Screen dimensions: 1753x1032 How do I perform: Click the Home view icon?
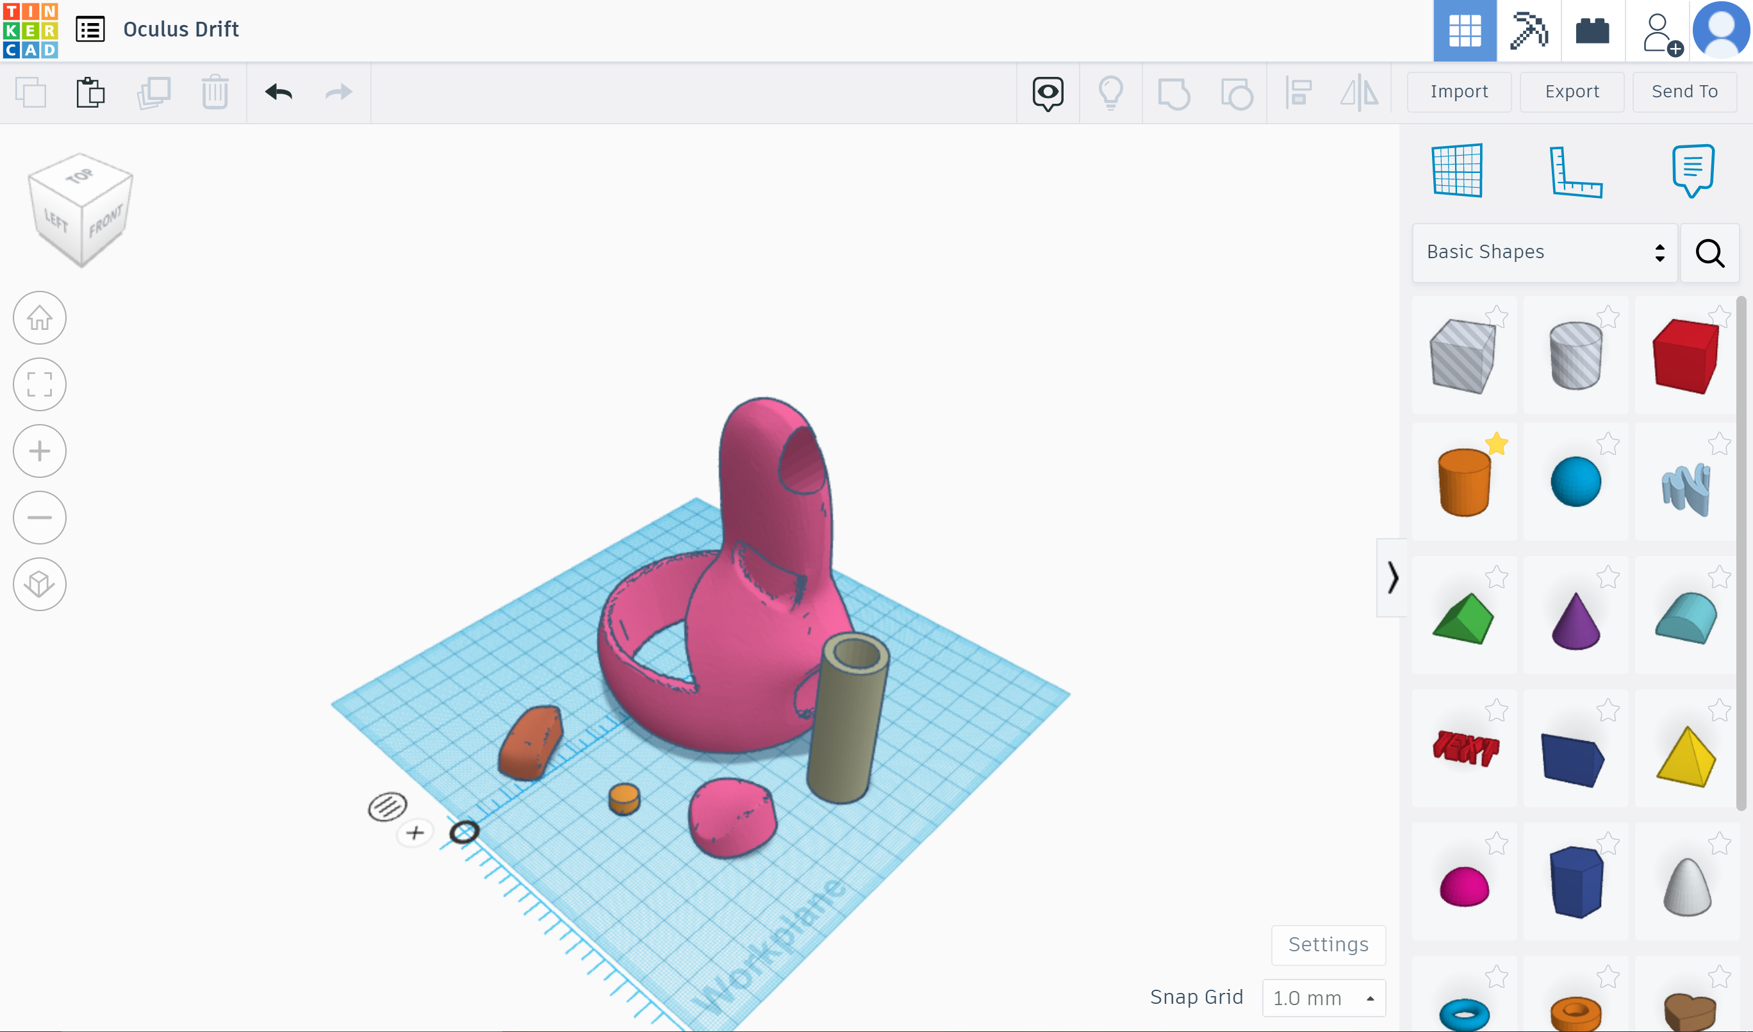pyautogui.click(x=40, y=318)
